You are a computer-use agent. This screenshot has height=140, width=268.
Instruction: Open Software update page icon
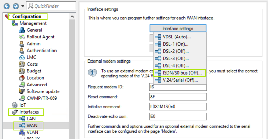click(x=22, y=91)
